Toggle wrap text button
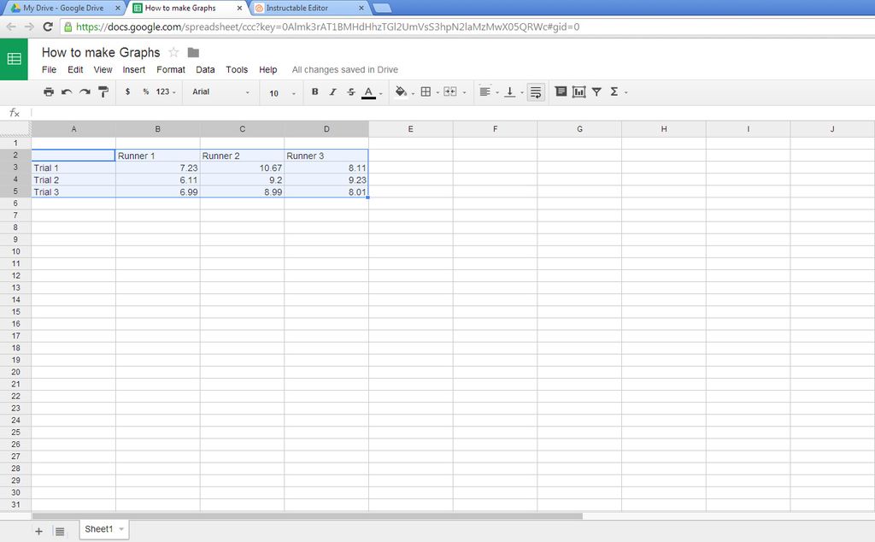The image size is (875, 542). pos(536,92)
